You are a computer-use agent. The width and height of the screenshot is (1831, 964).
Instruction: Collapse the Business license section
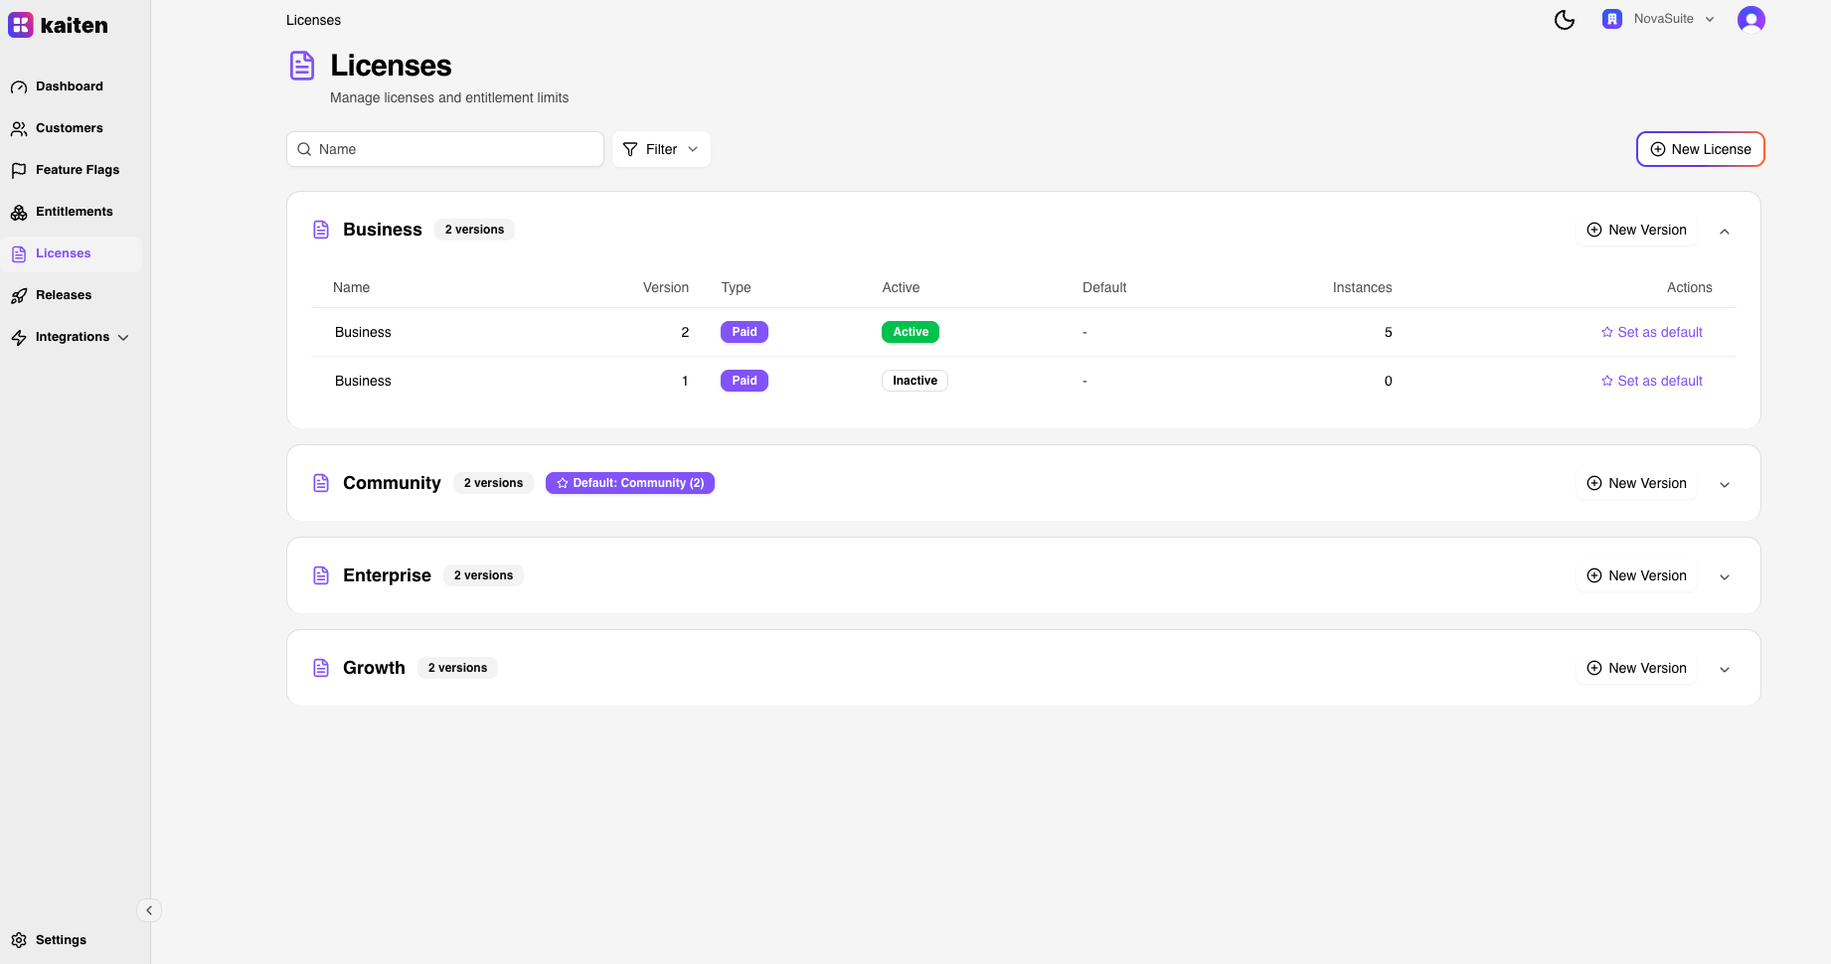[x=1725, y=231]
